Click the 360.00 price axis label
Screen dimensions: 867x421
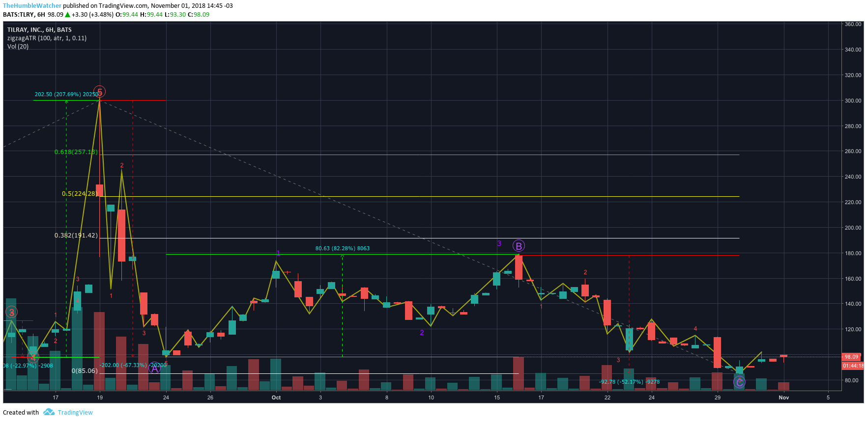pos(853,24)
